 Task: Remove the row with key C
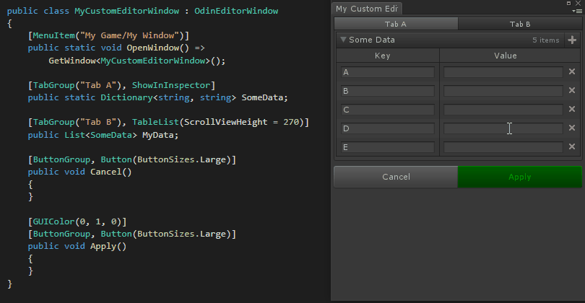(x=572, y=110)
